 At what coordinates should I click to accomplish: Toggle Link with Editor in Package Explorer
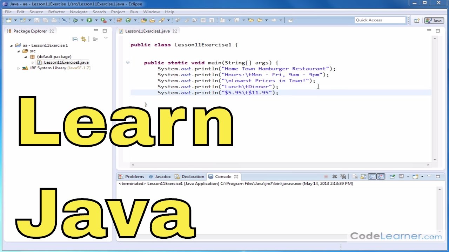coord(83,39)
